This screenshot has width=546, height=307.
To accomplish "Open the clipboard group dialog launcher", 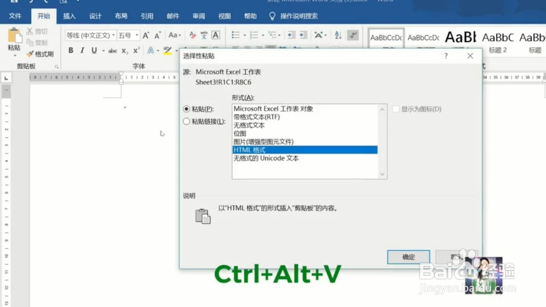I will [x=56, y=67].
